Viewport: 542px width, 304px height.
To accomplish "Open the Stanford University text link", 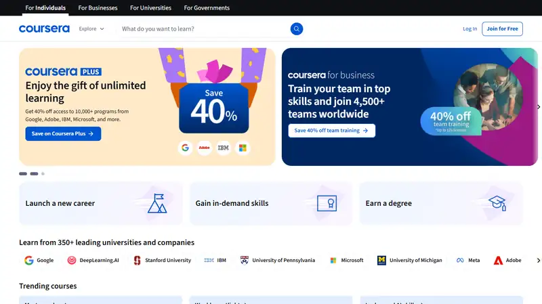I will (x=168, y=260).
